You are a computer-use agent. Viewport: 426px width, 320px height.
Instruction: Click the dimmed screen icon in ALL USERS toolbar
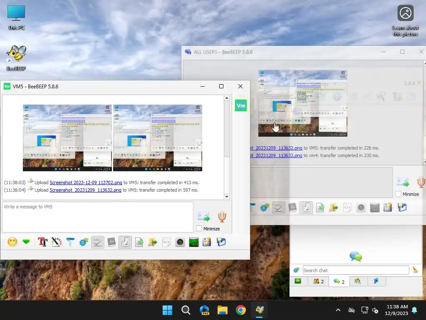tap(375, 207)
